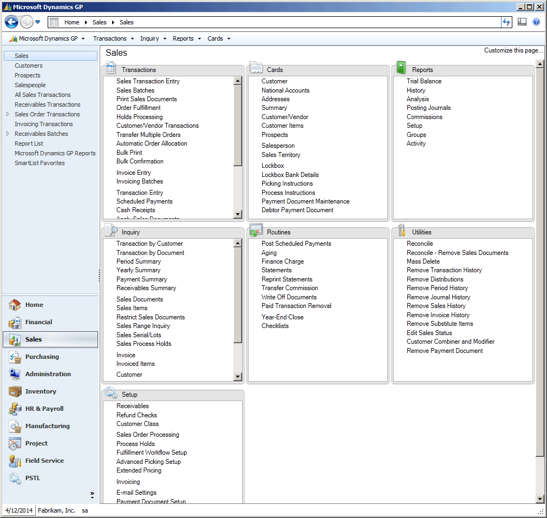Open the recent pages dropdown next to navigation arrows
Screen dimensions: 547x518
[x=38, y=22]
